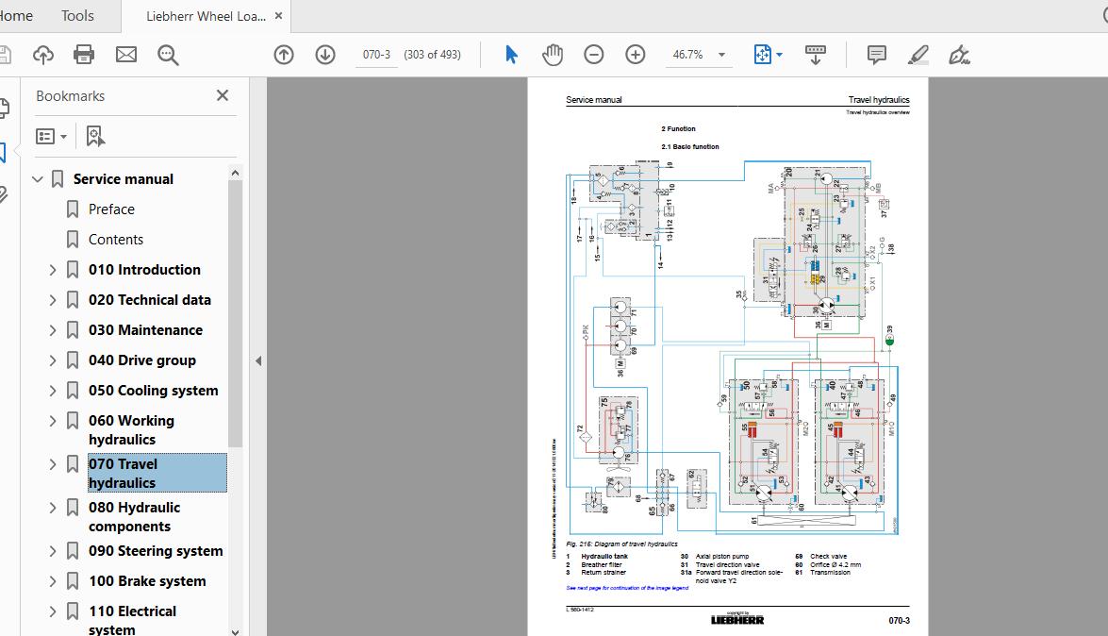Zoom out with the minus icon
Screen dimensions: 1108x636
click(x=594, y=54)
